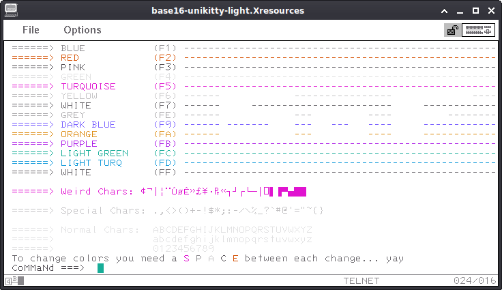Close the terminal window
The height and width of the screenshot is (290, 502).
[492, 11]
